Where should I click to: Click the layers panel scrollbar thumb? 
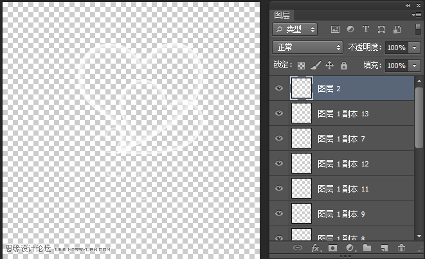(x=419, y=118)
